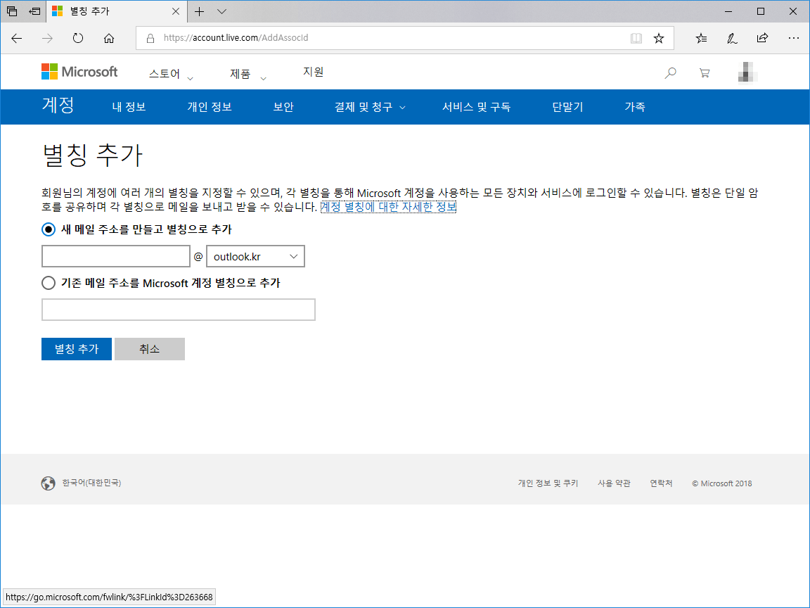Click the new email alias name field
The image size is (810, 608).
click(x=116, y=256)
